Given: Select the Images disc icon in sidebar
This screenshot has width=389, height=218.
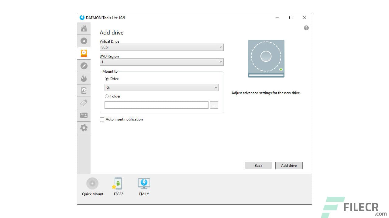Looking at the screenshot, I should tap(84, 41).
